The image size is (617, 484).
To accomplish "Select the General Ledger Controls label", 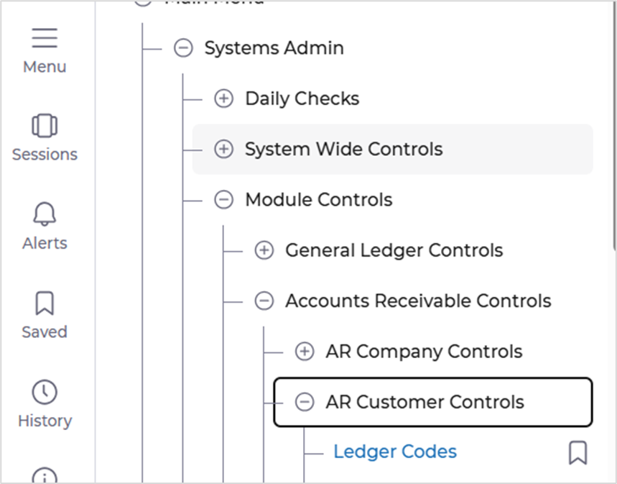I will click(x=394, y=250).
